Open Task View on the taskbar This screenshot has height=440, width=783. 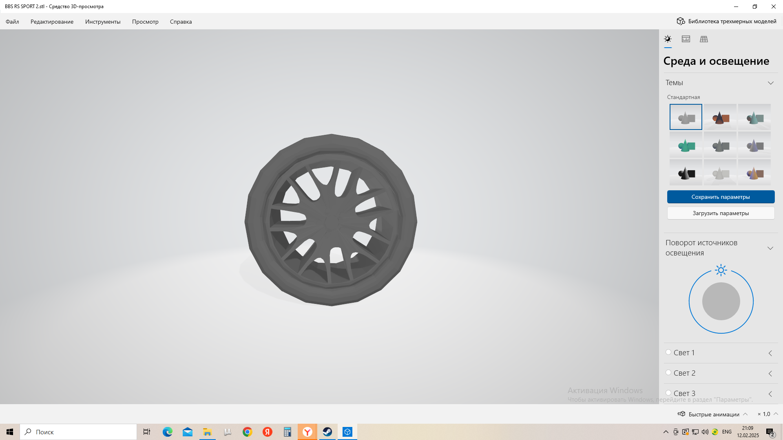tap(147, 432)
